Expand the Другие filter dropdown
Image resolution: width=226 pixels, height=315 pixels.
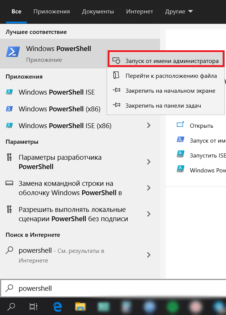179,12
